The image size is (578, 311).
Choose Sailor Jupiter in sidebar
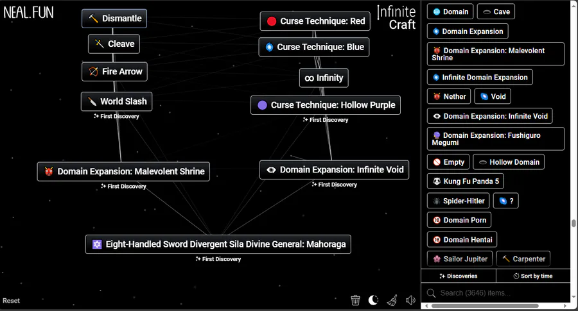[460, 258]
